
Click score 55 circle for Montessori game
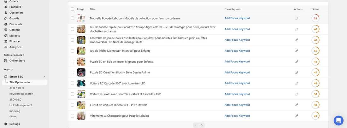[x=315, y=51]
